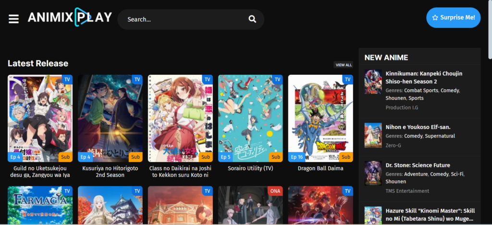The height and width of the screenshot is (225, 492).
Task: Click the TV badge on Dragon Ball Daima
Action: point(347,80)
